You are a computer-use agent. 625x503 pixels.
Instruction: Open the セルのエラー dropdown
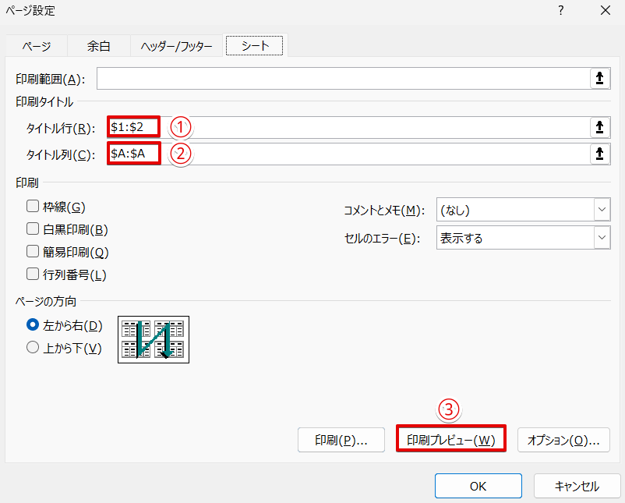(600, 236)
